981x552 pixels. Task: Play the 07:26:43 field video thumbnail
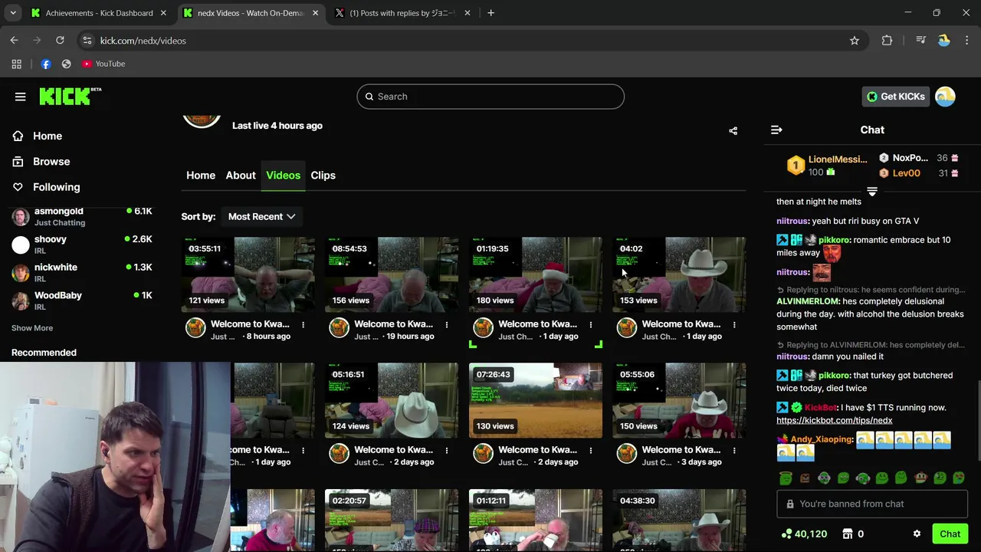point(536,400)
